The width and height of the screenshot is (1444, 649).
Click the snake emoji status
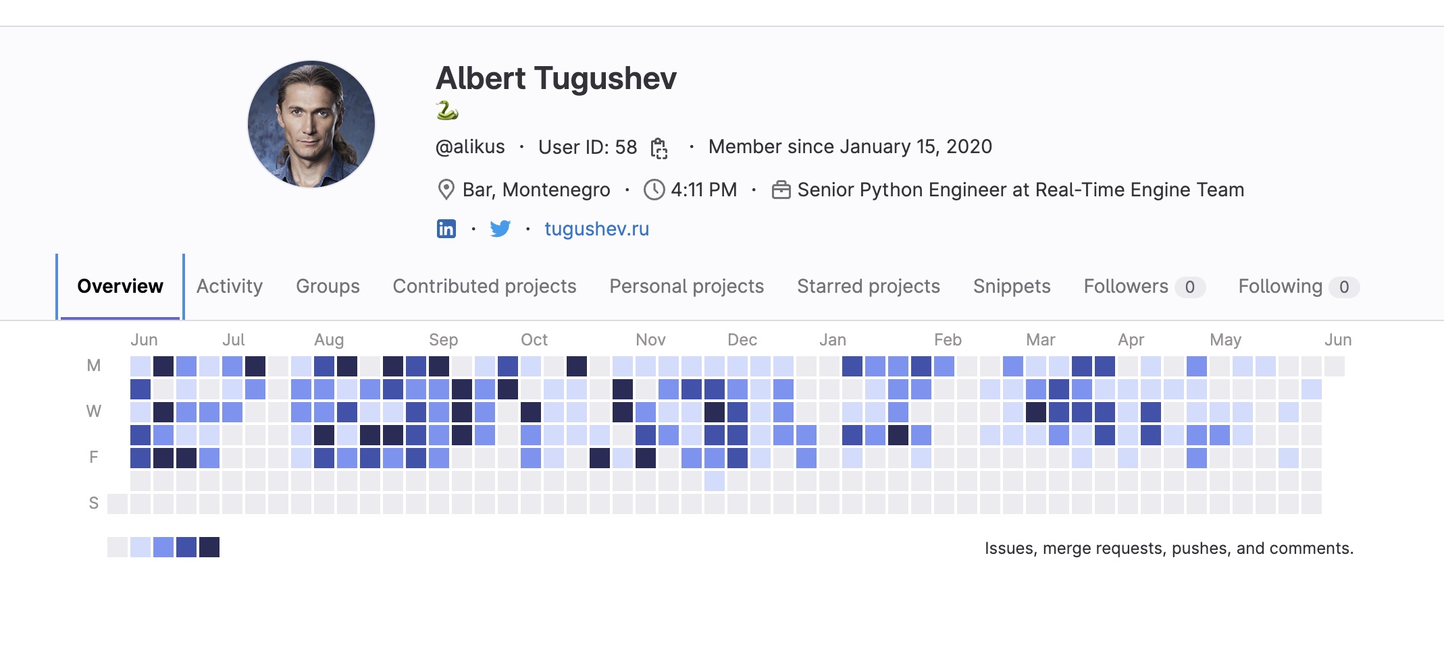(447, 111)
